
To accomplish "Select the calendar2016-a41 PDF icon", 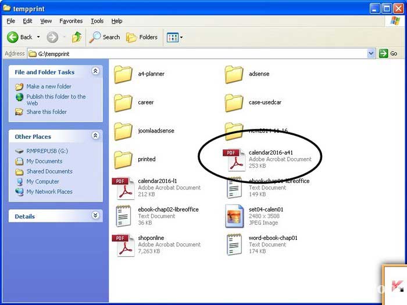I will 234,160.
